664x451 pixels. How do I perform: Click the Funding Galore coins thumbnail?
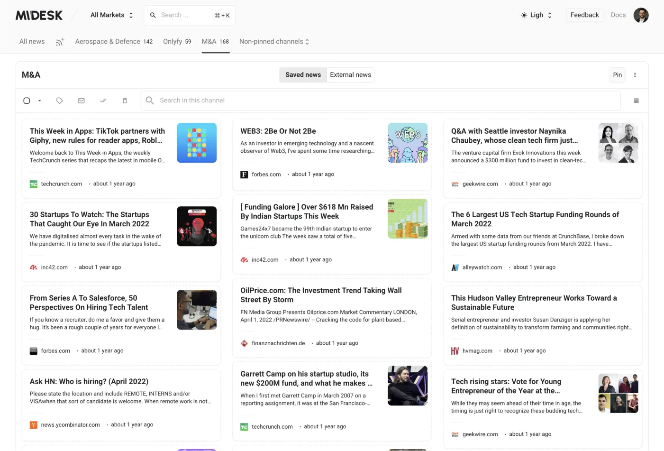(408, 219)
